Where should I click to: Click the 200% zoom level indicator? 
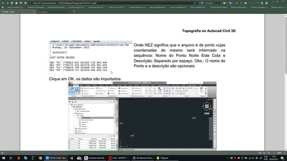click(x=279, y=153)
